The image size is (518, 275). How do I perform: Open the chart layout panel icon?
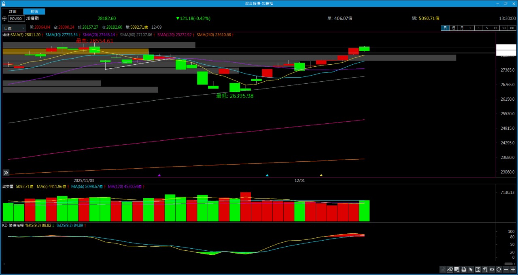[478, 269]
